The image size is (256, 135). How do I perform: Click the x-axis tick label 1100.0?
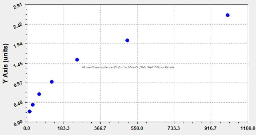pos(248,128)
